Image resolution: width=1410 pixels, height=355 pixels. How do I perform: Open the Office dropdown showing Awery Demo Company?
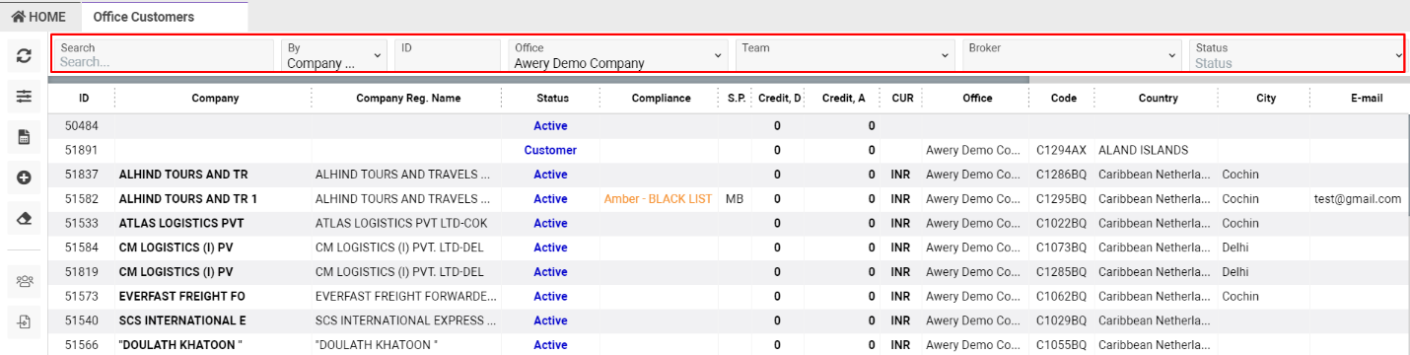tap(618, 55)
